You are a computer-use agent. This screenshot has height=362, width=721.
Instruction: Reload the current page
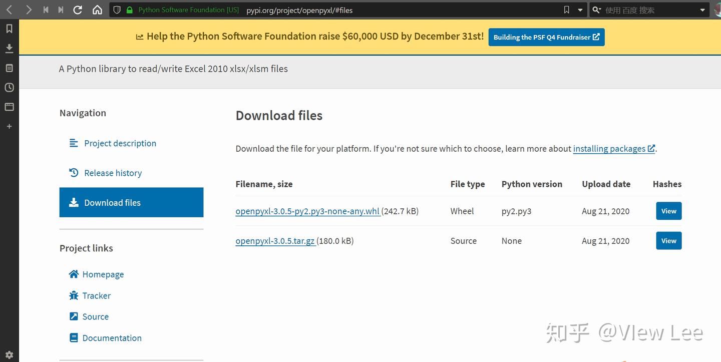tap(77, 10)
